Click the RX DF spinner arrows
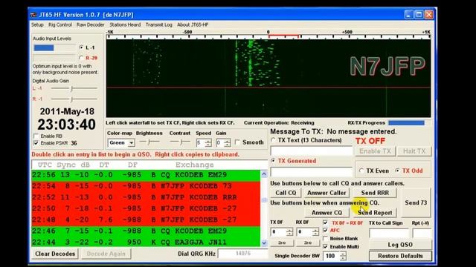The height and width of the screenshot is (267, 476). (x=315, y=232)
